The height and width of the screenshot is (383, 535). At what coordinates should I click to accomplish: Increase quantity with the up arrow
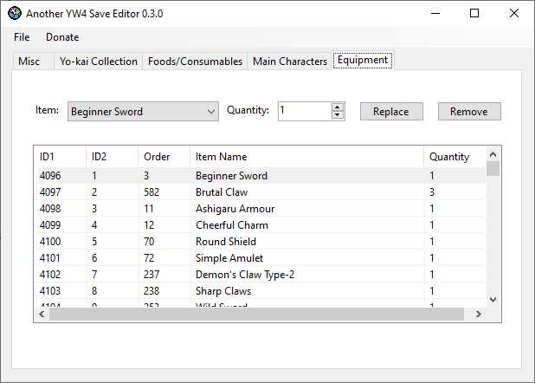pos(338,107)
